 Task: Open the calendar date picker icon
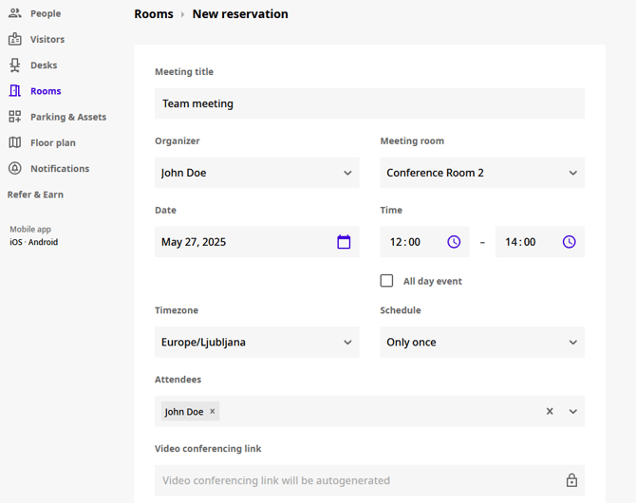coord(344,242)
